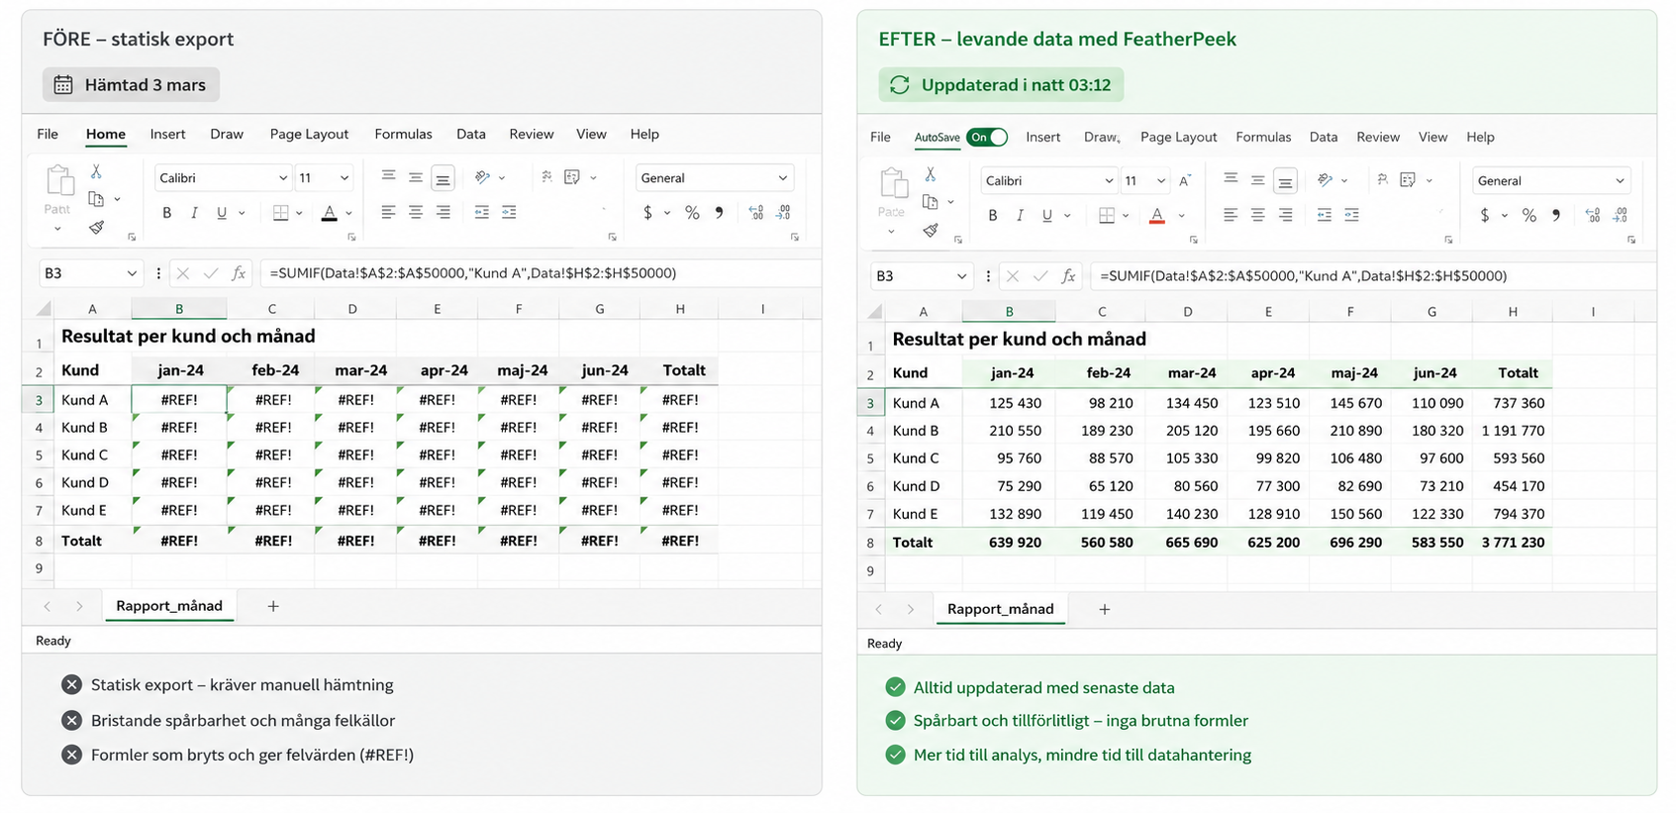Click the formula bar in FÖRE window

pyautogui.click(x=540, y=273)
